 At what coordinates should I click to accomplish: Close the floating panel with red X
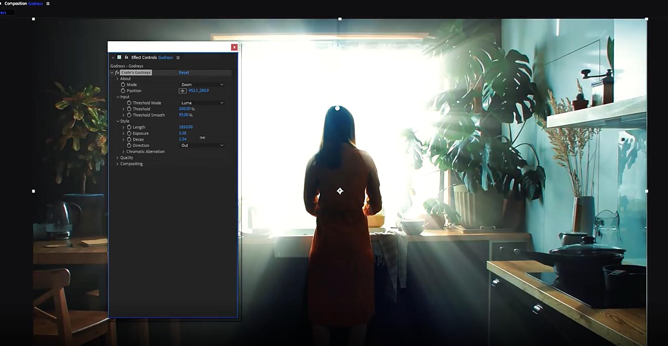tap(234, 47)
